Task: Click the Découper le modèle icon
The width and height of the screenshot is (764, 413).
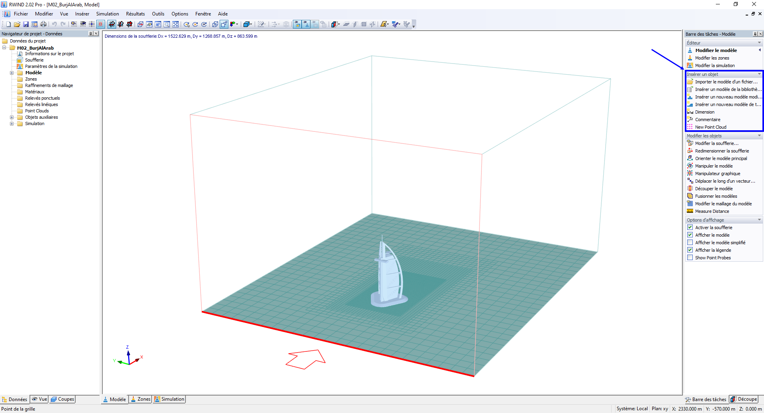Action: [x=690, y=189]
